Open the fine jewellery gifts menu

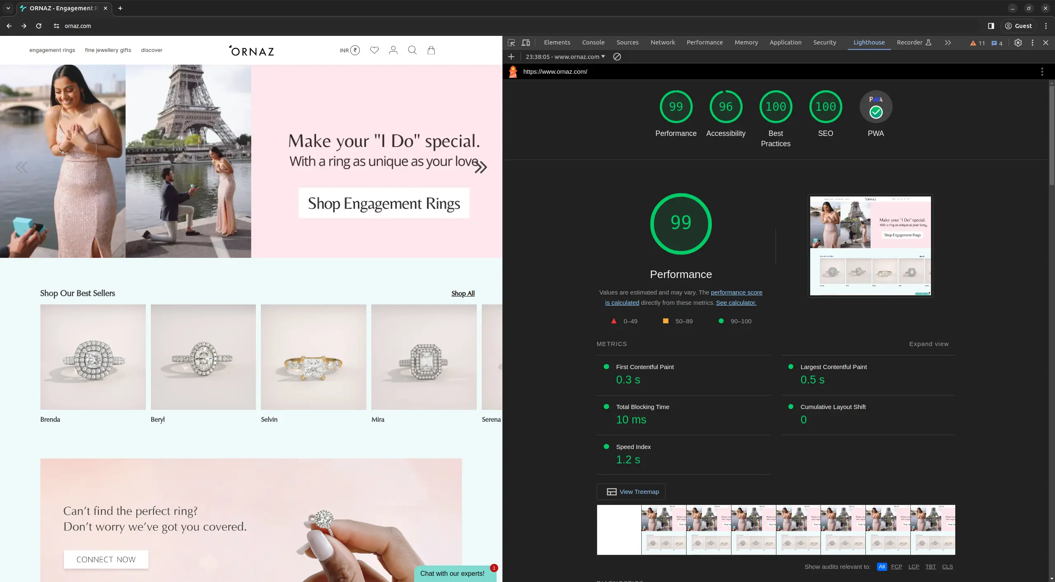[x=108, y=50]
